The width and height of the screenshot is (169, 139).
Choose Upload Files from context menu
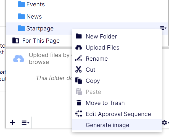[x=117, y=48]
